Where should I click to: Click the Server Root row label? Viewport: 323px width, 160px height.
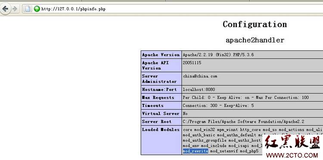pos(157,122)
